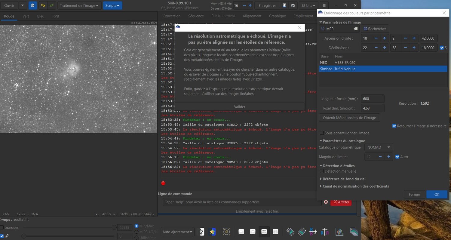Click the astrometry galaxy icon
The image size is (451, 240).
coord(227,232)
